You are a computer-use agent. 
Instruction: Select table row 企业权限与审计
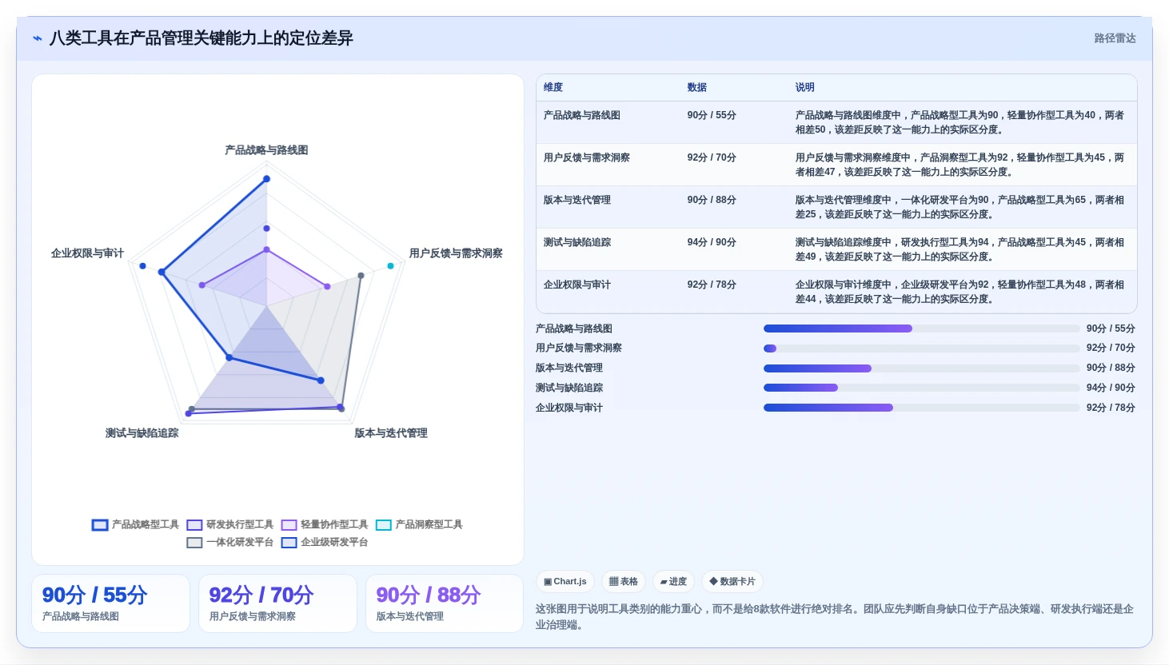[x=836, y=292]
